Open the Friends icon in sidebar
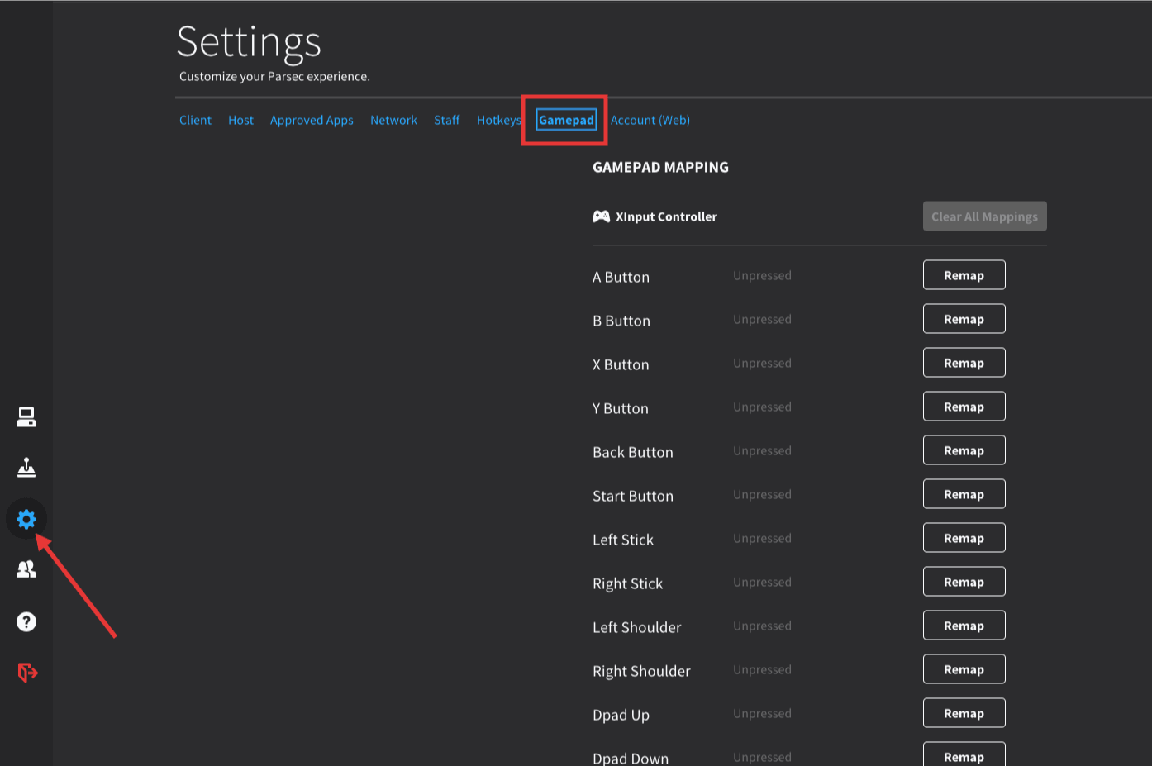The image size is (1152, 766). (26, 569)
